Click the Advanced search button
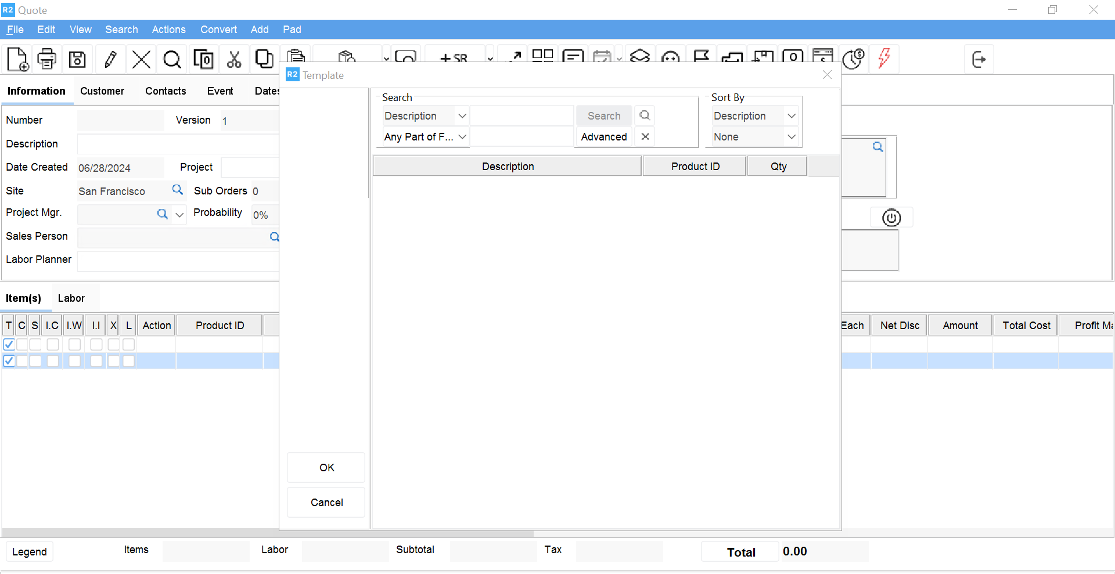The image size is (1115, 574). pyautogui.click(x=603, y=137)
